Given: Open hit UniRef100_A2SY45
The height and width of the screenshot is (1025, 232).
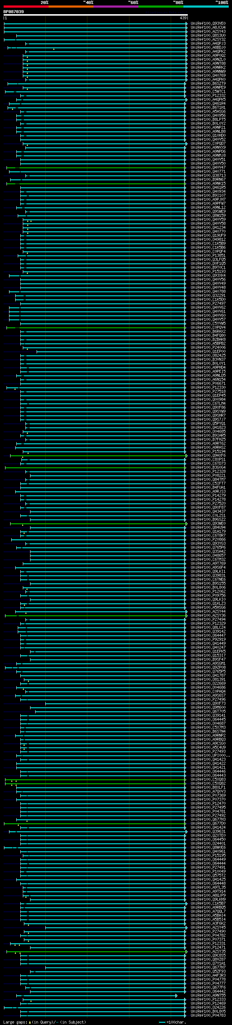Looking at the screenshot, I should point(208,927).
